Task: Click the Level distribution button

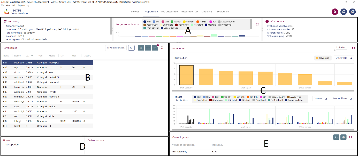Action: click(116, 48)
